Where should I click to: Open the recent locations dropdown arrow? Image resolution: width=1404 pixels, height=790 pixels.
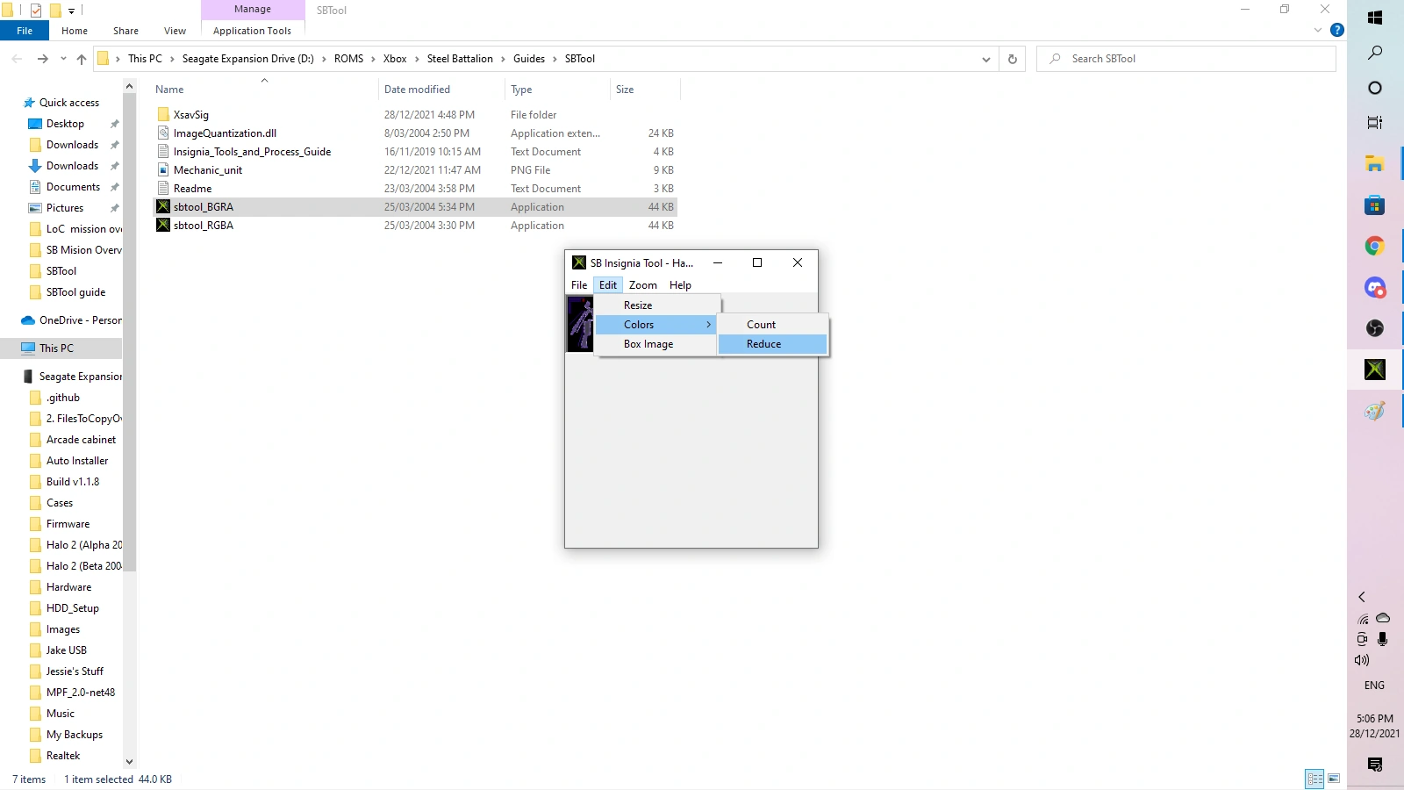63,59
